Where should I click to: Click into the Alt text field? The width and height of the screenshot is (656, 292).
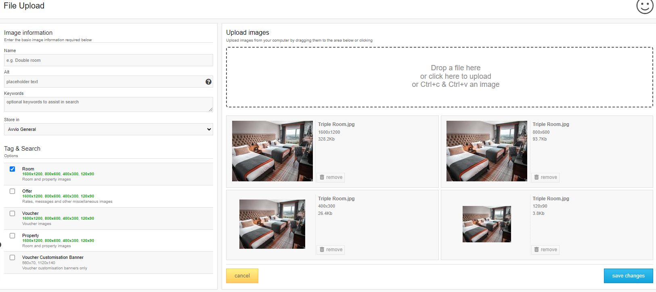[109, 82]
